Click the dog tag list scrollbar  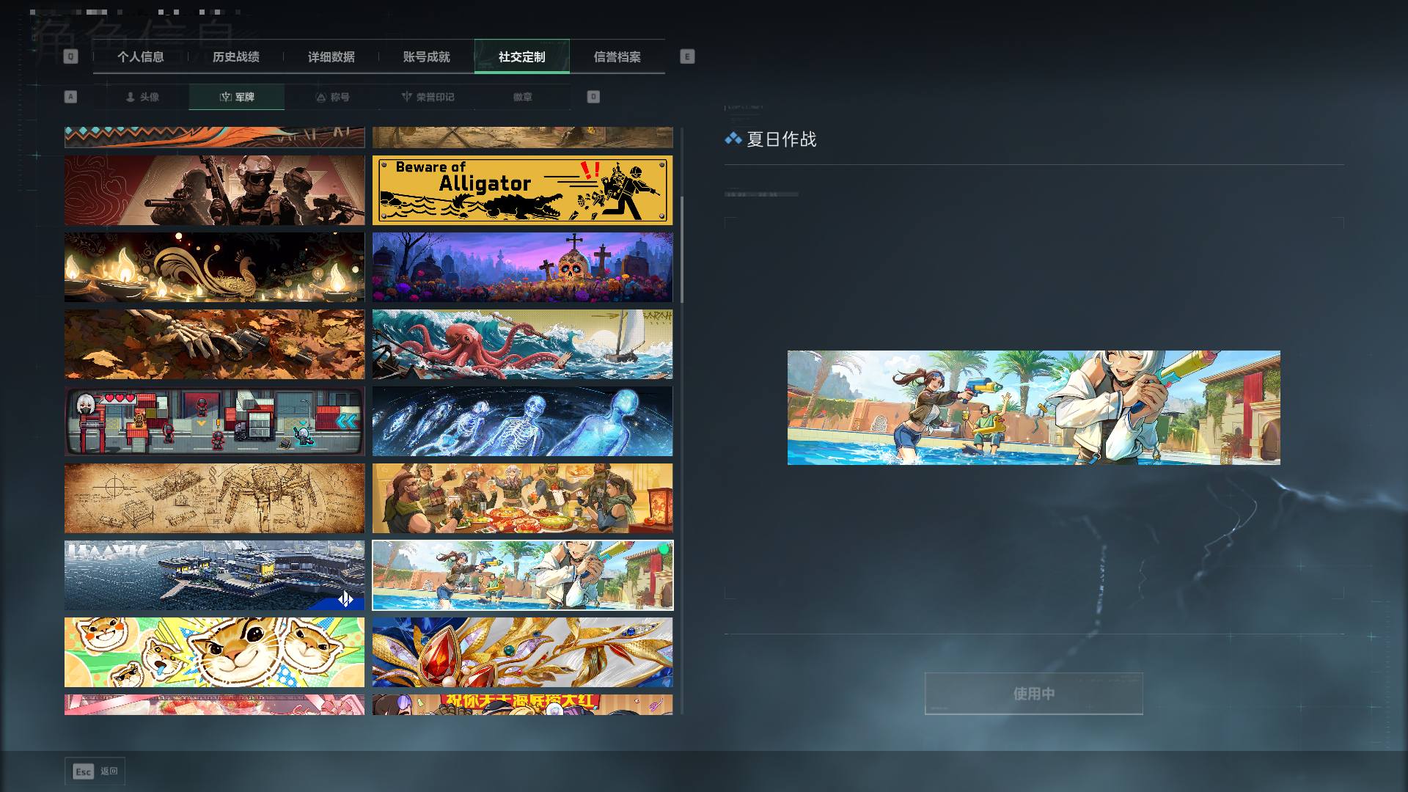click(682, 249)
